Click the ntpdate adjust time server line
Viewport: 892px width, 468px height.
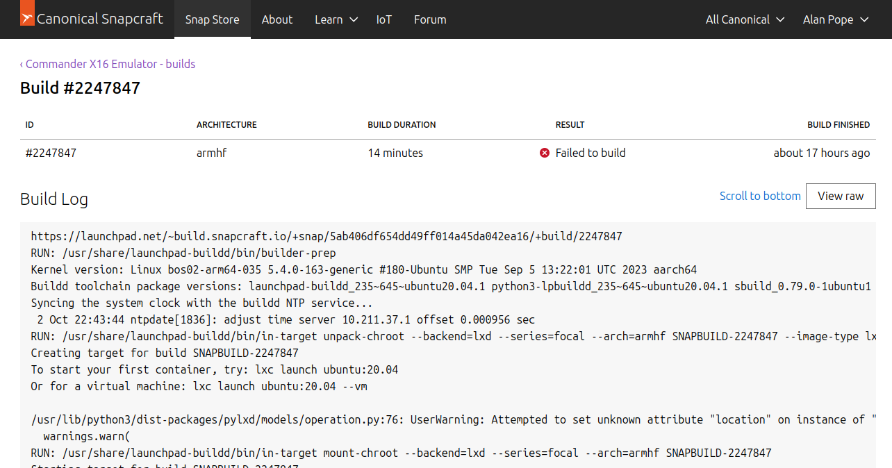point(286,319)
